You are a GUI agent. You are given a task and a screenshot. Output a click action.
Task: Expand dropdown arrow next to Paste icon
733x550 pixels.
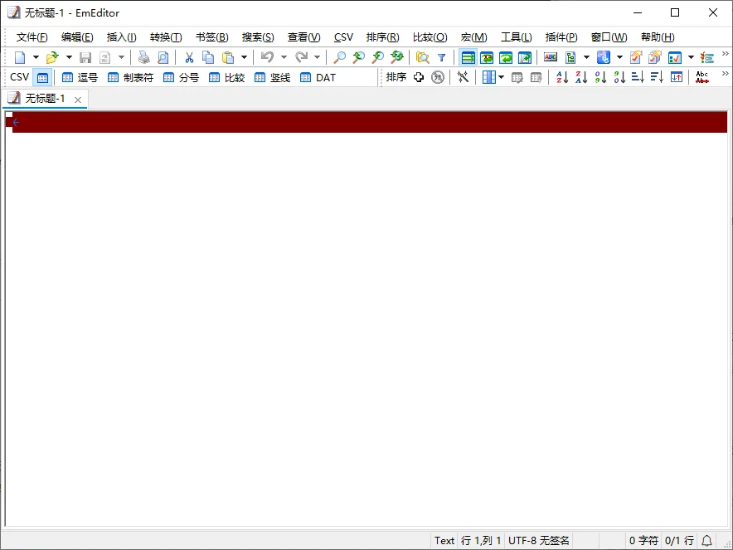[244, 57]
